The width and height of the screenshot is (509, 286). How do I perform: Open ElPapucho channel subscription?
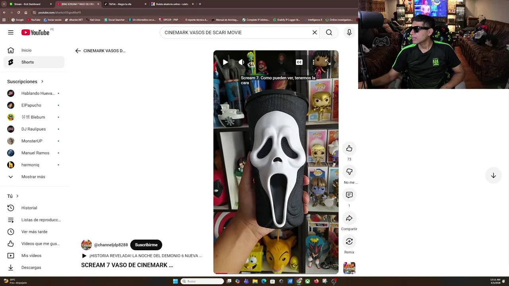click(34, 105)
